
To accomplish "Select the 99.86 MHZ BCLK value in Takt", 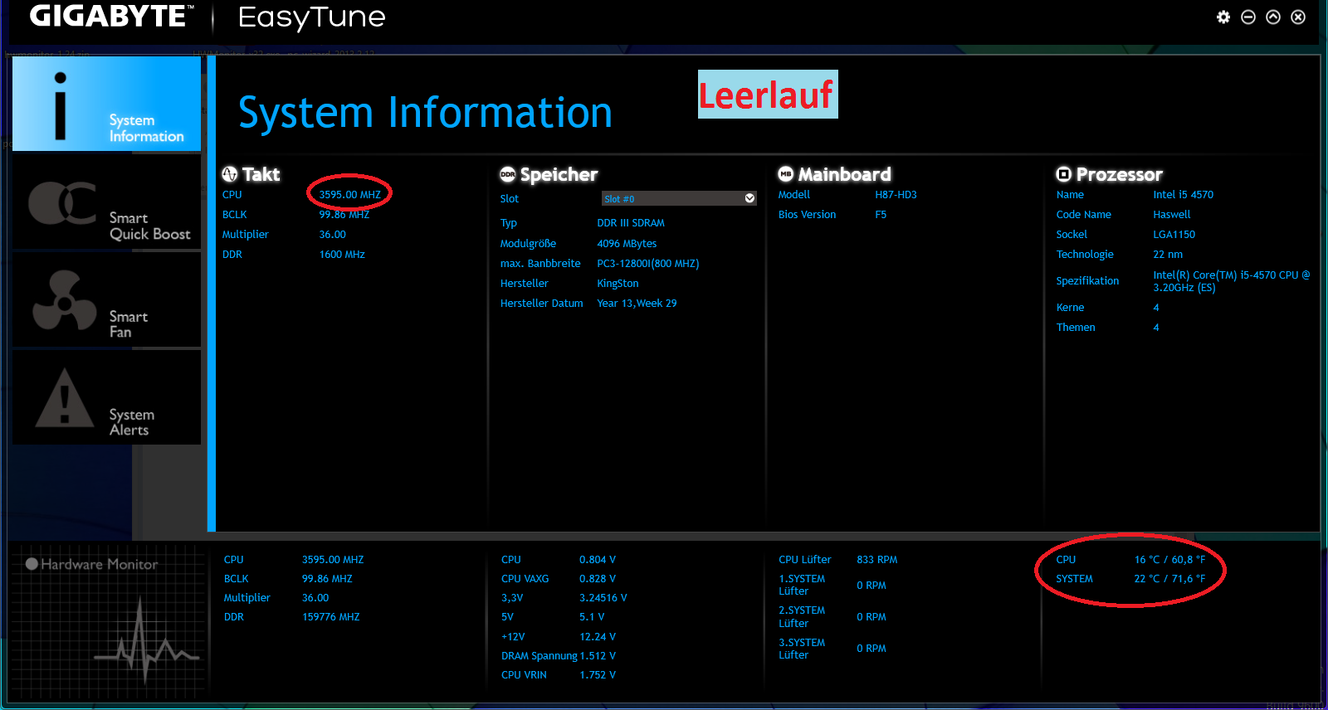I will coord(344,215).
